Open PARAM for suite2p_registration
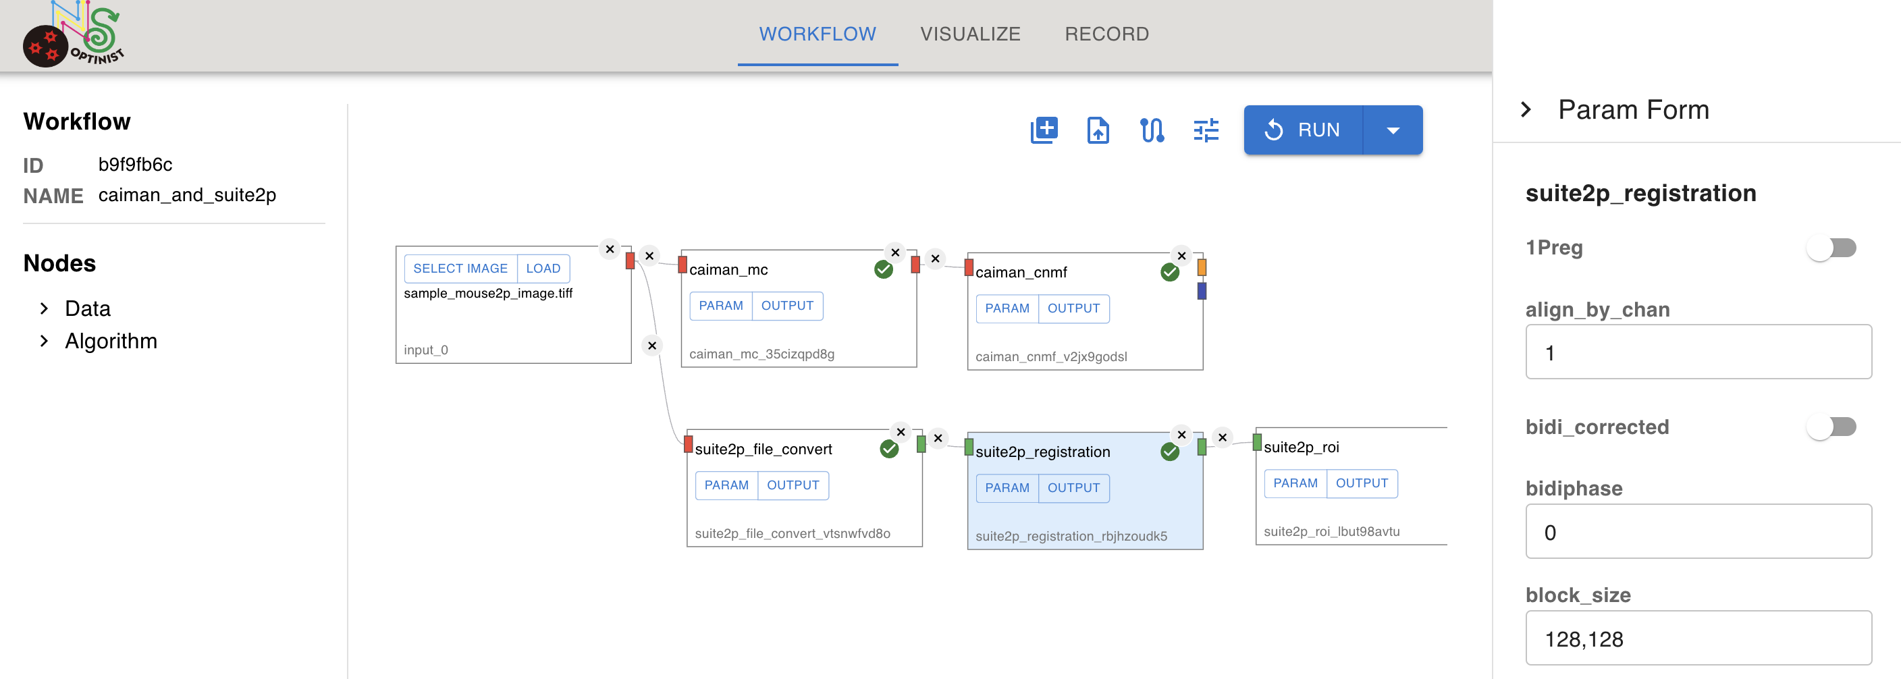 coord(1007,488)
